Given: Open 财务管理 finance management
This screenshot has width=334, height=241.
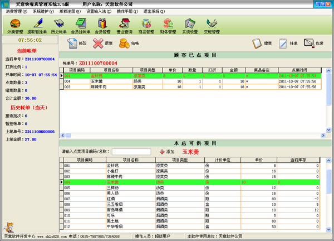Looking at the screenshot, I should 168,25.
